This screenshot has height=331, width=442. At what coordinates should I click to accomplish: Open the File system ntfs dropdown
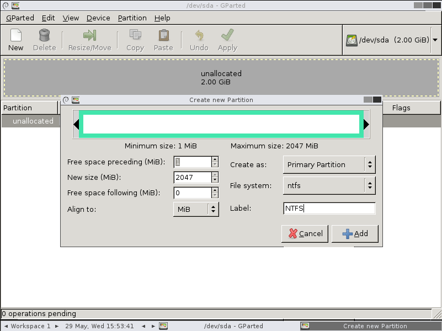[329, 186]
